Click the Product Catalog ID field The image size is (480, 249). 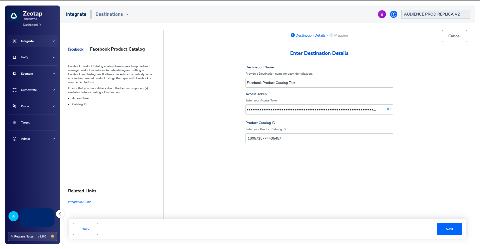[319, 138]
